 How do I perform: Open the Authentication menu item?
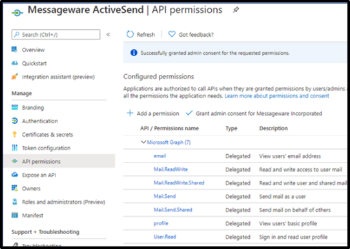(40, 121)
